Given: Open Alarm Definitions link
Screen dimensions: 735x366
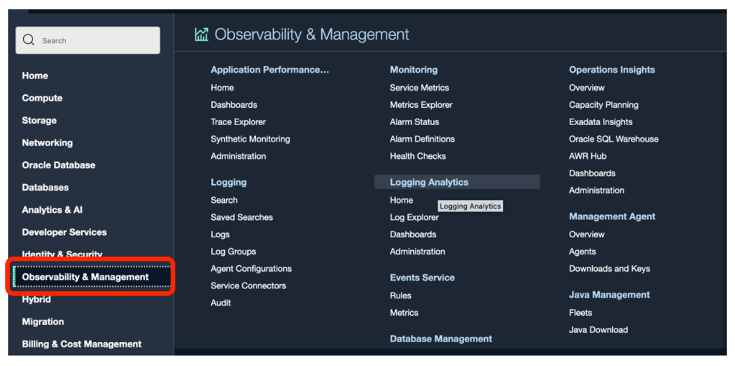Looking at the screenshot, I should 422,139.
